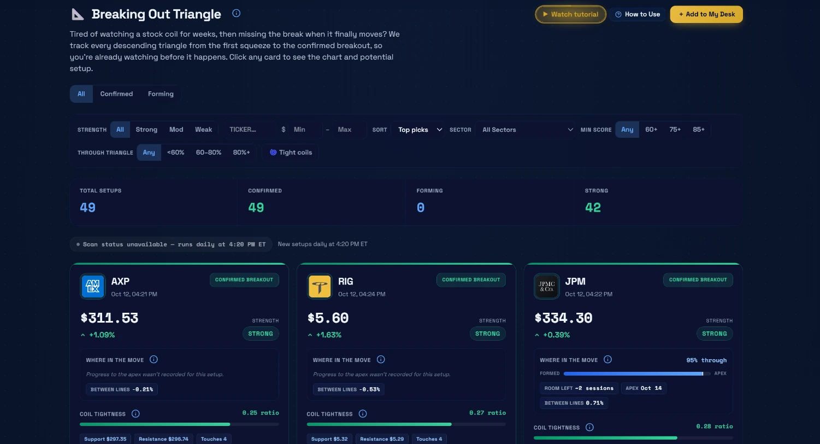This screenshot has width=820, height=444.
Task: Open the All Sectors dropdown
Action: click(526, 130)
